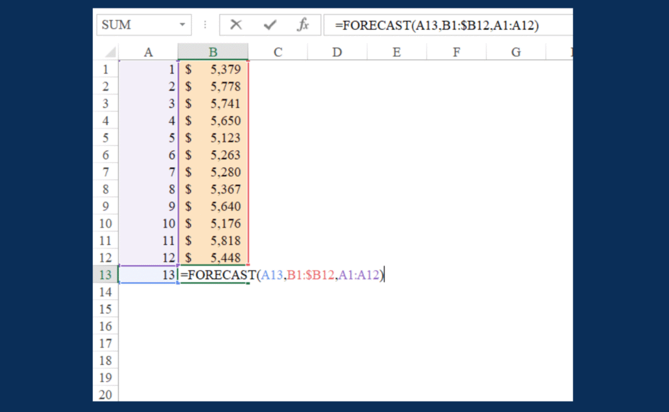Image resolution: width=669 pixels, height=412 pixels.
Task: Click the cell containing $5,640
Action: (x=213, y=206)
